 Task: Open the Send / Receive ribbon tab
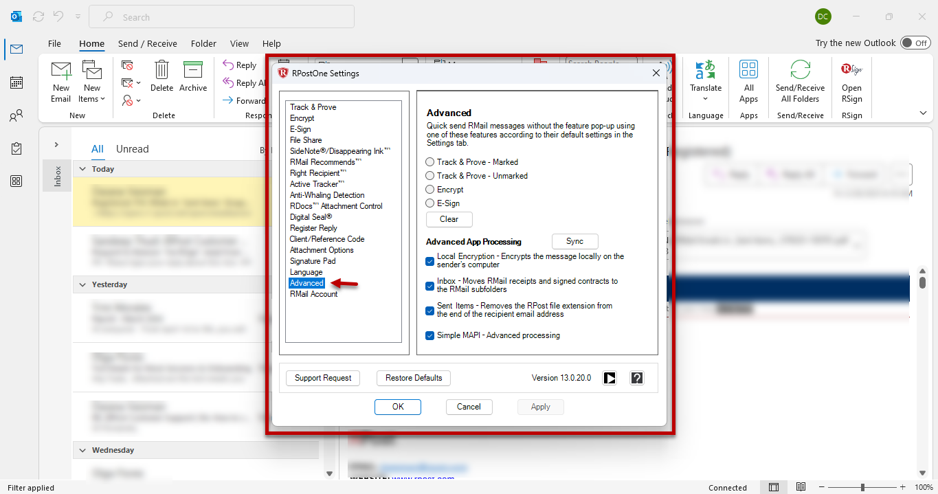click(147, 43)
